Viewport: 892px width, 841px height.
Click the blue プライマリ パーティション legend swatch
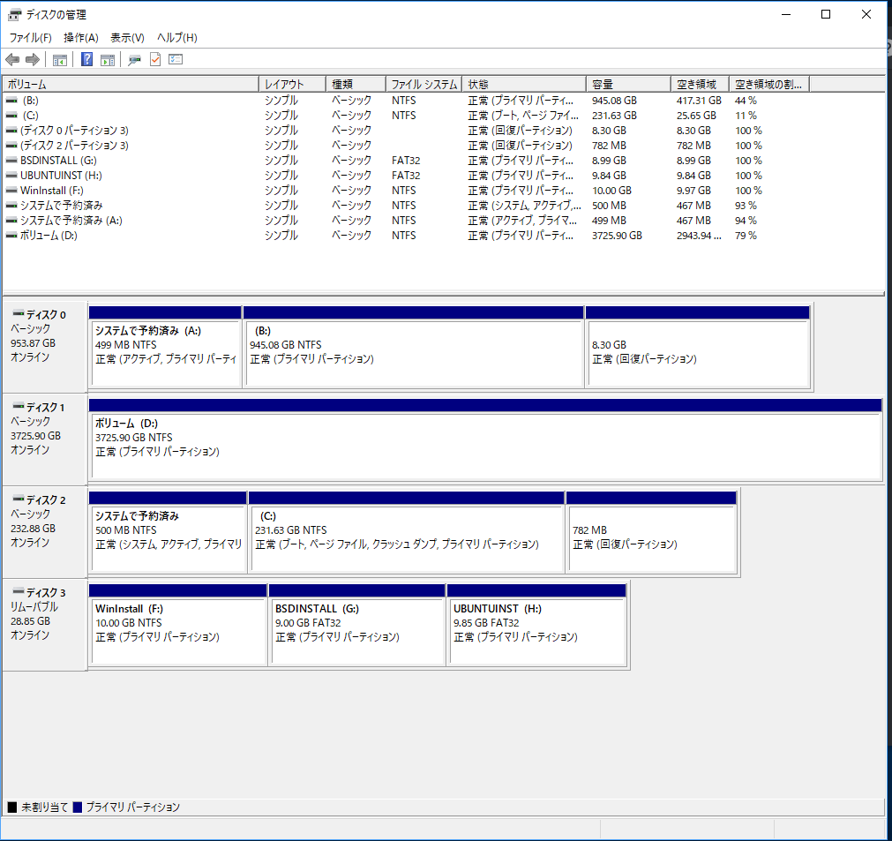point(78,807)
